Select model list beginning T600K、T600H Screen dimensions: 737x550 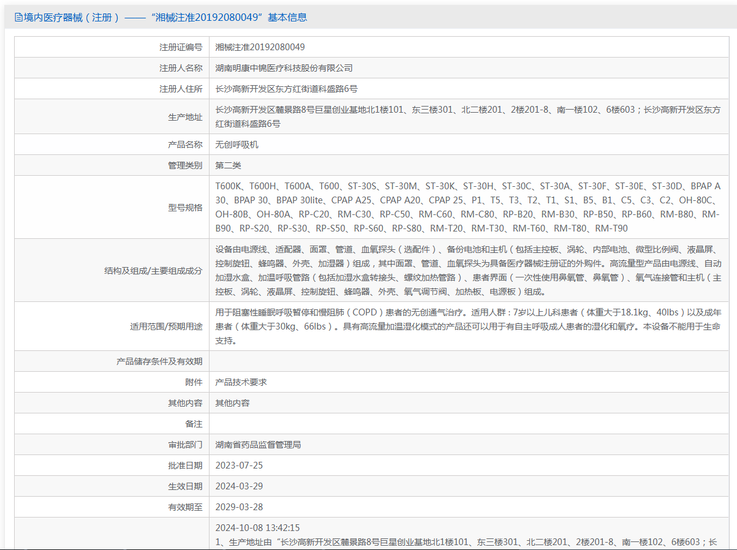[x=468, y=207]
